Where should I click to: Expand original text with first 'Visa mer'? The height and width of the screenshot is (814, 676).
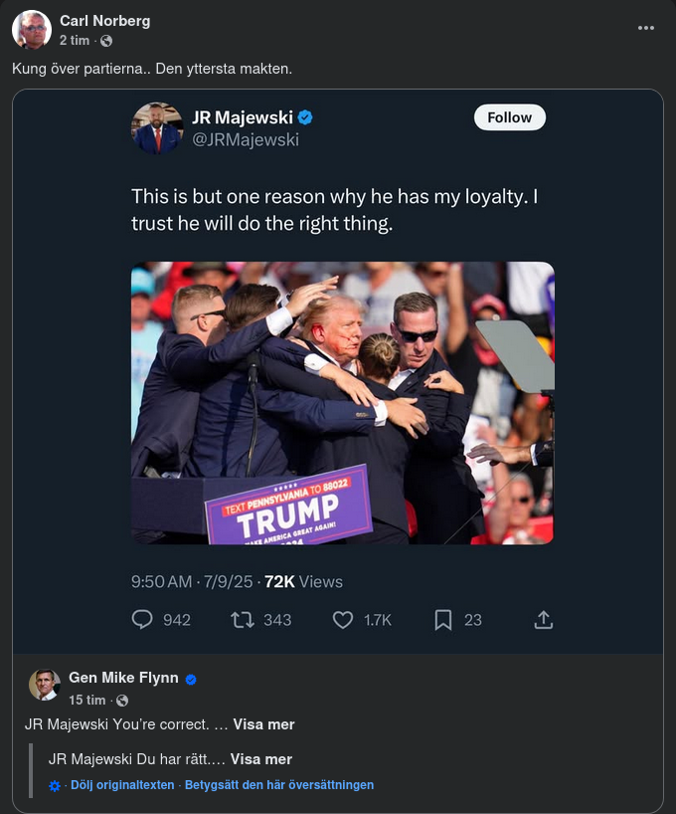pos(263,724)
